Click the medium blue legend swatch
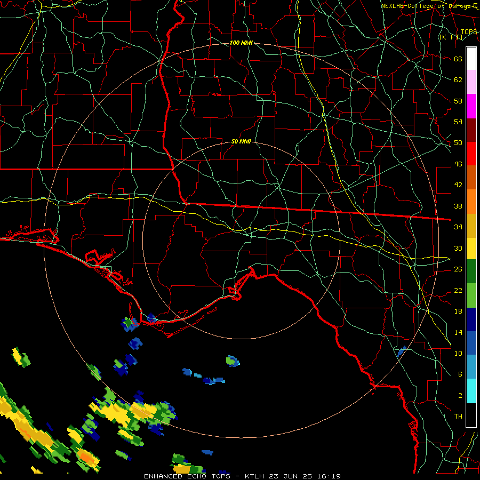The width and height of the screenshot is (480, 480). click(471, 343)
